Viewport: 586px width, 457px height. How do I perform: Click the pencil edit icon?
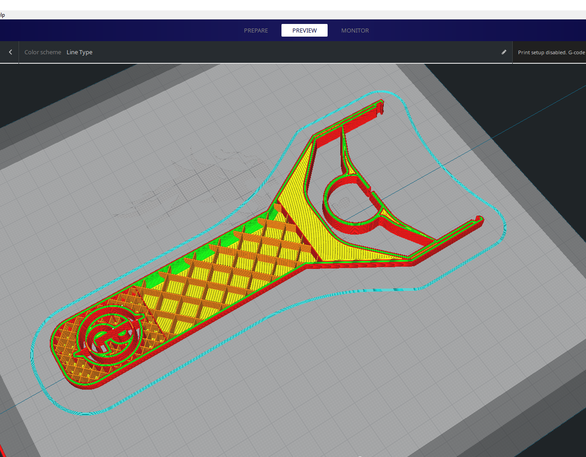(x=504, y=52)
